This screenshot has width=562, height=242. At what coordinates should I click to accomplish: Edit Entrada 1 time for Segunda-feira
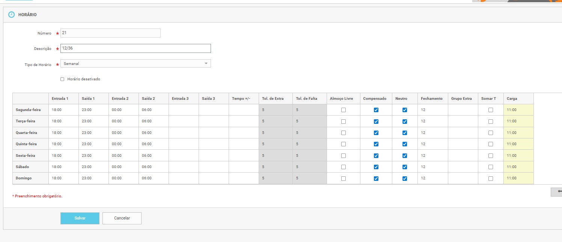(x=63, y=110)
